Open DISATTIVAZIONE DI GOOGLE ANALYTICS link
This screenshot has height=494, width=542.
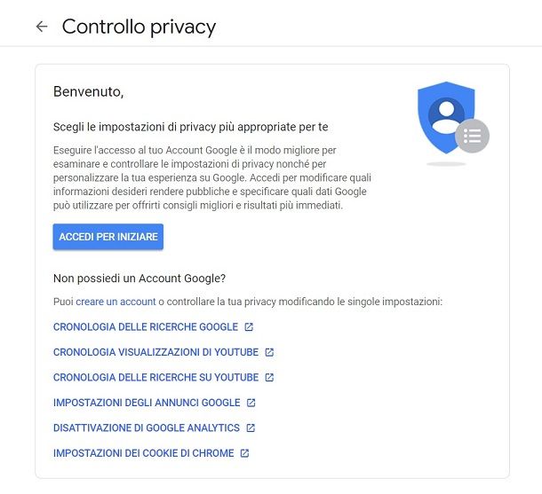147,427
